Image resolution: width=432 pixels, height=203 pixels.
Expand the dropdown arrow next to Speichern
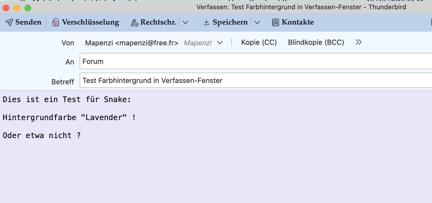257,22
